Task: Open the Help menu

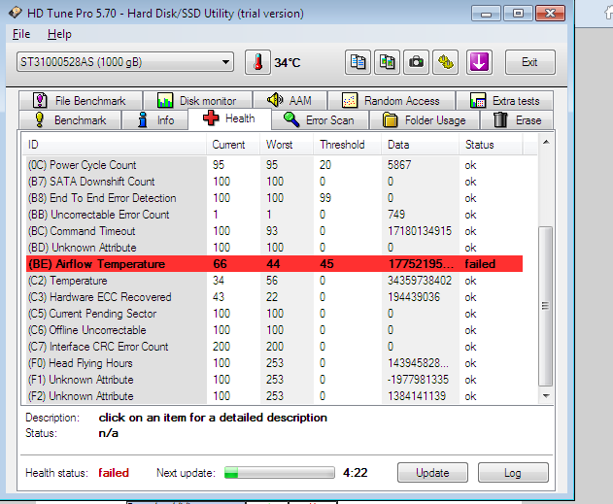Action: [59, 34]
